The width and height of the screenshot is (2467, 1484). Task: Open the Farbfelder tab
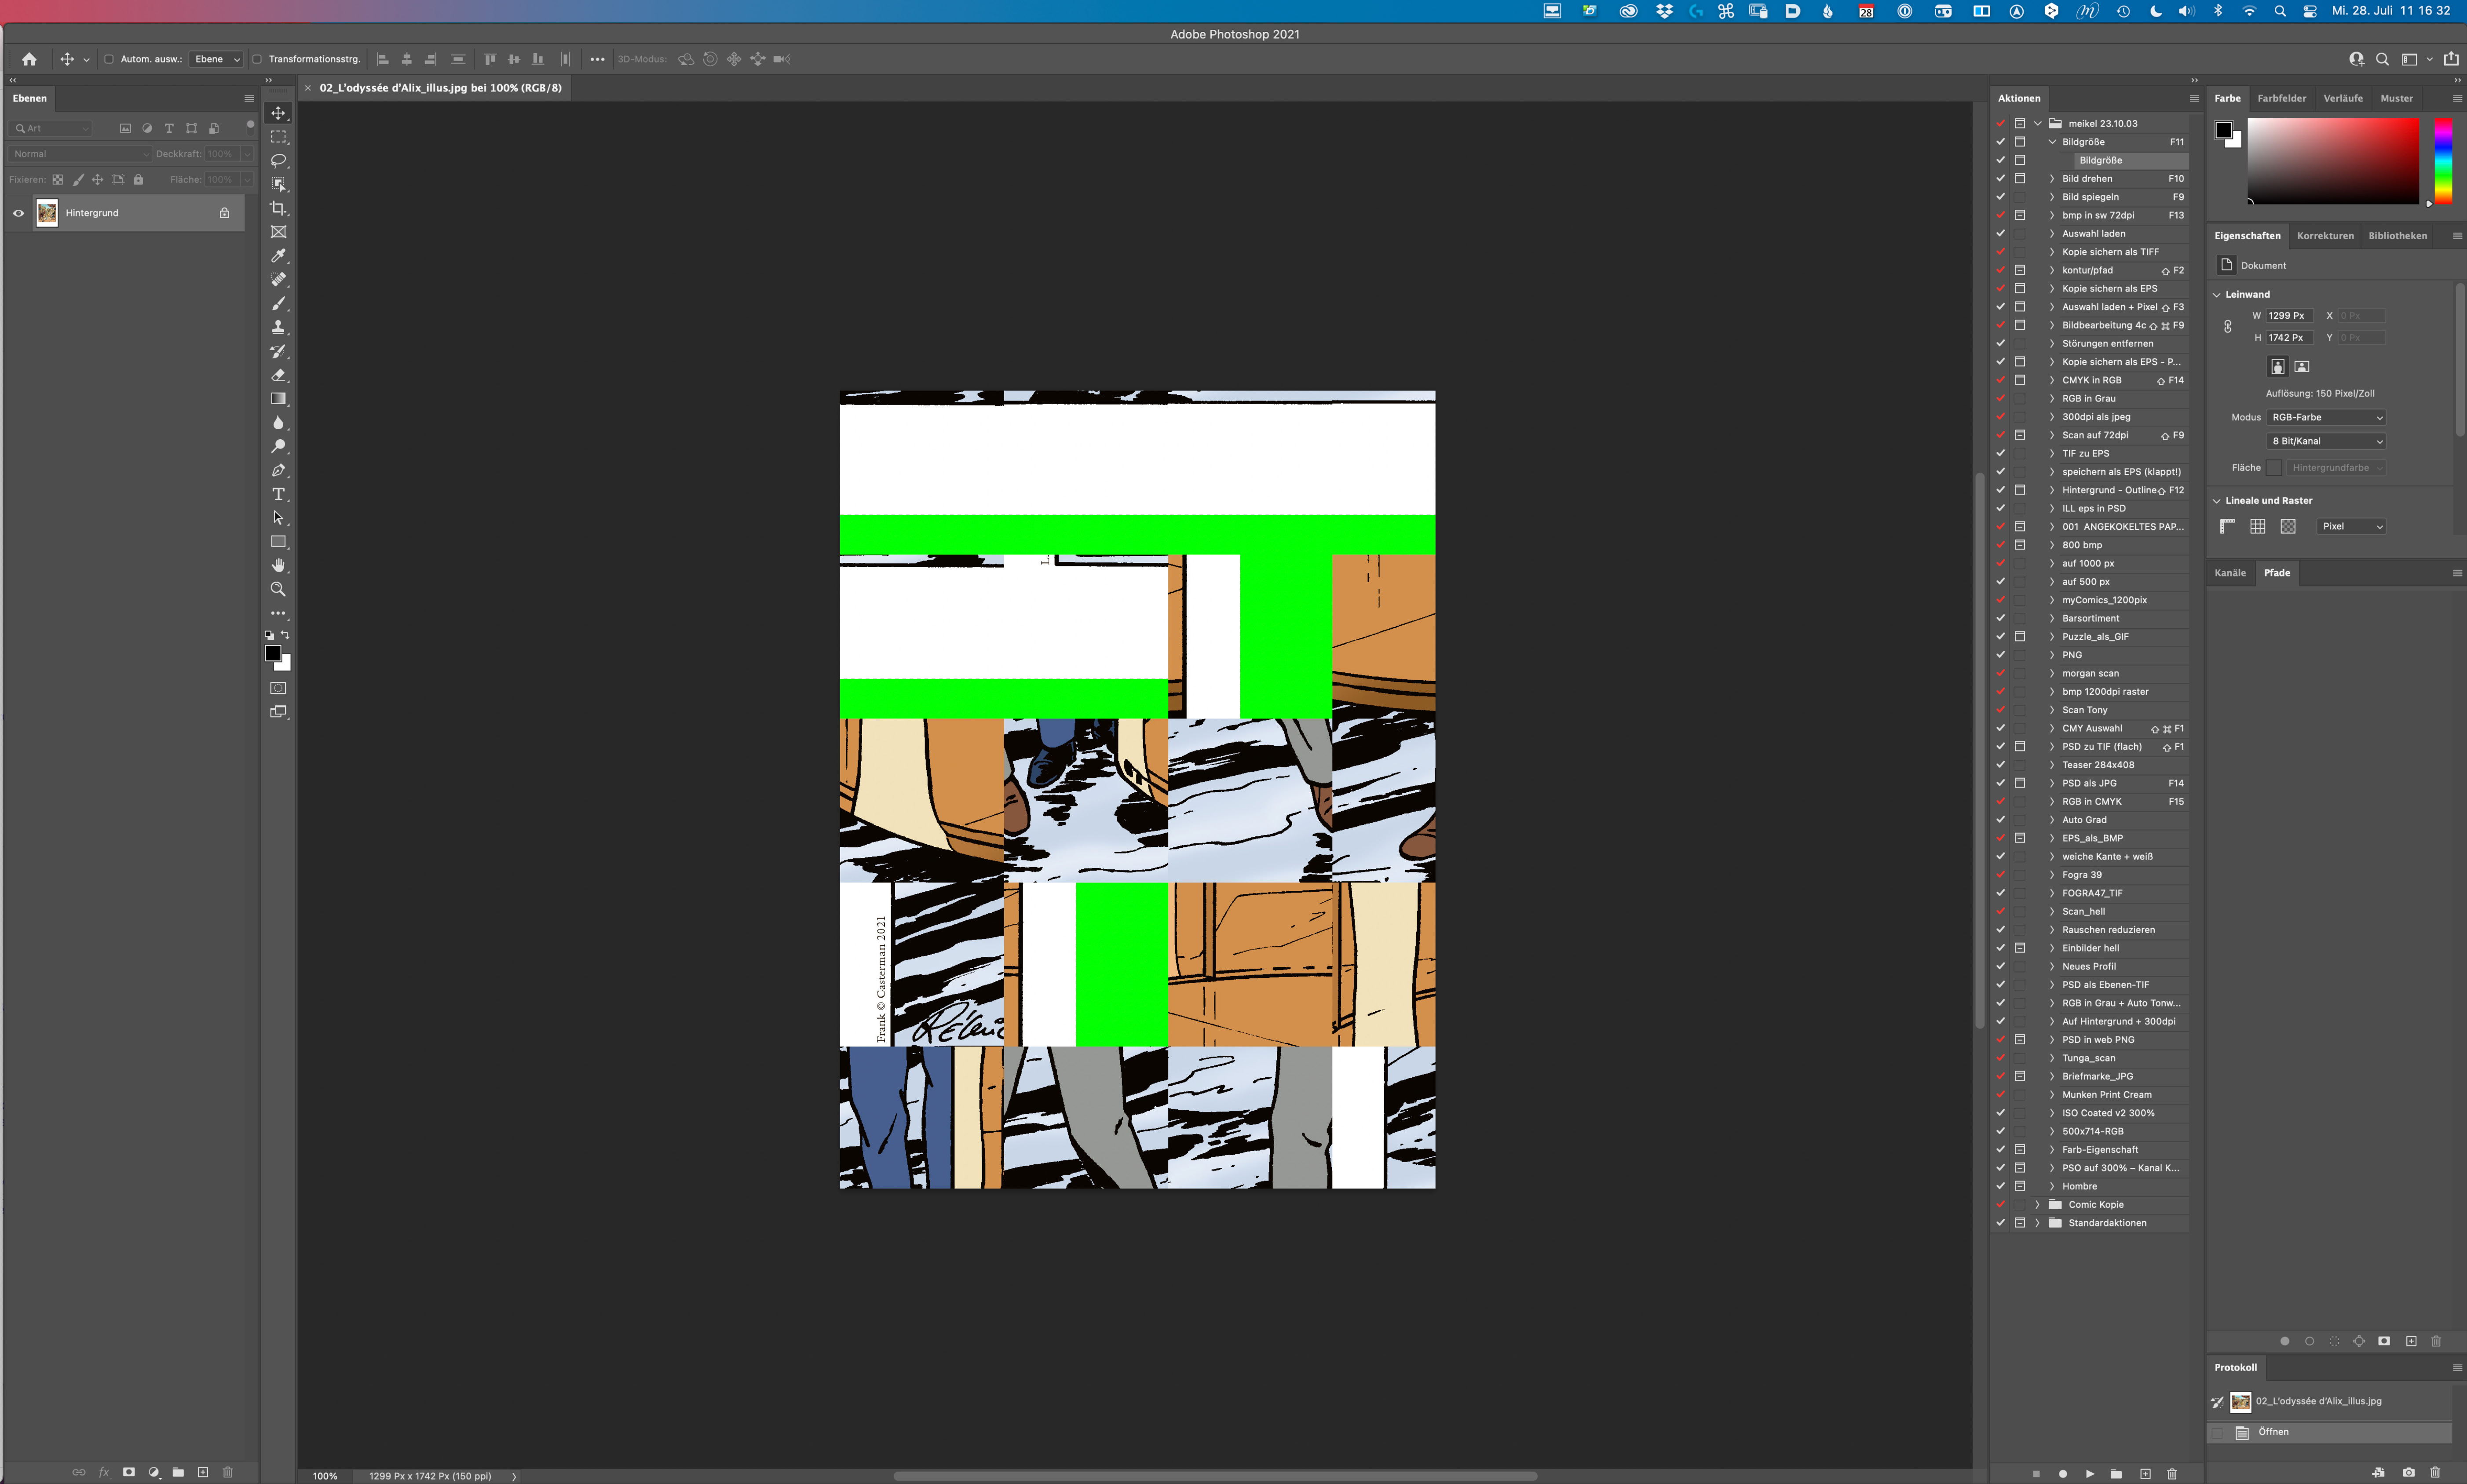(2281, 98)
